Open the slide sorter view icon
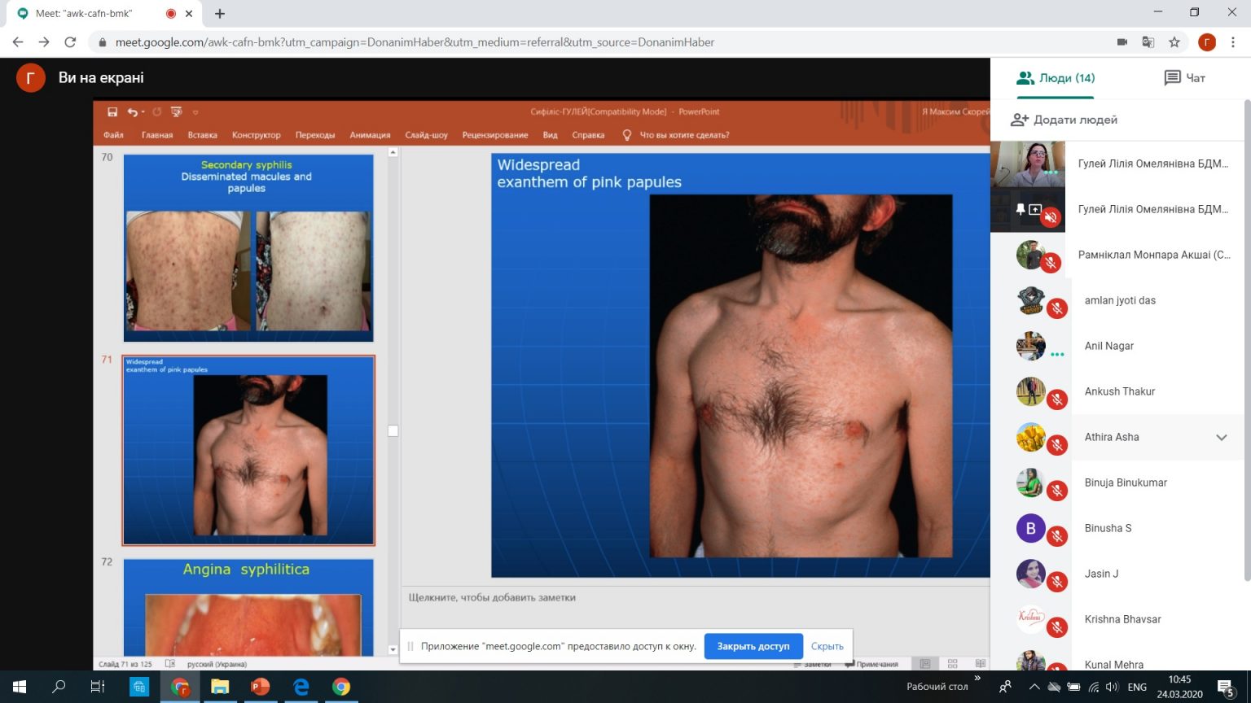1251x703 pixels. pos(952,664)
